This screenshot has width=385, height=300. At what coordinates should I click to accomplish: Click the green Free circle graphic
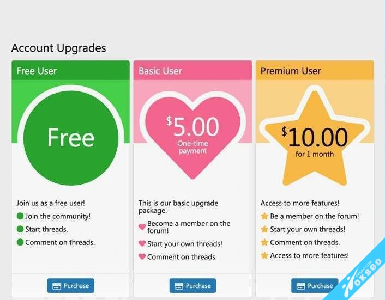click(x=71, y=138)
